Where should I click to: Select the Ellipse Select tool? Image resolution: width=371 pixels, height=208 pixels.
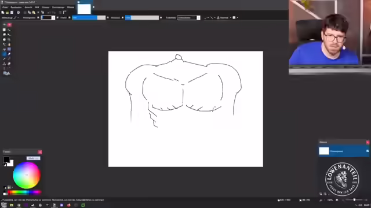coord(4,39)
